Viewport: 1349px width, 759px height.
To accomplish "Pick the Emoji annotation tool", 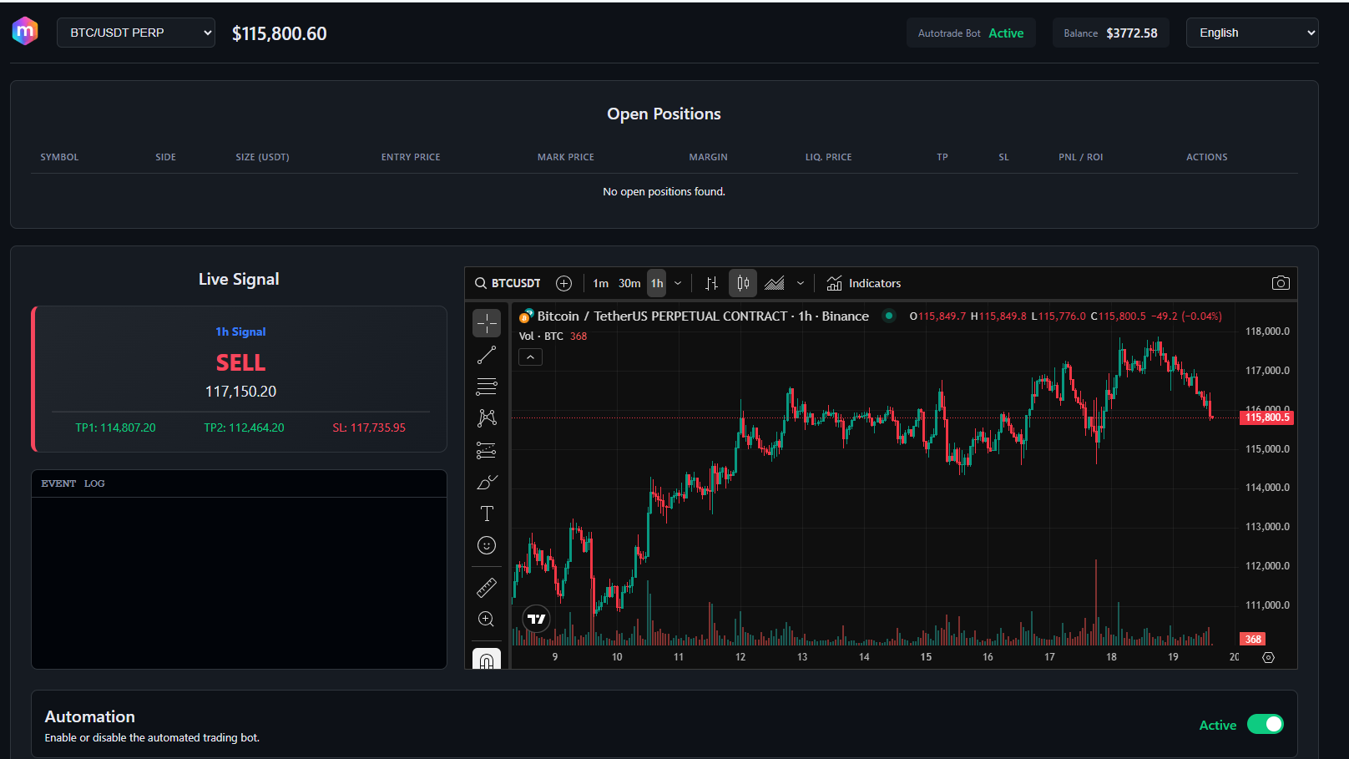I will click(x=487, y=545).
